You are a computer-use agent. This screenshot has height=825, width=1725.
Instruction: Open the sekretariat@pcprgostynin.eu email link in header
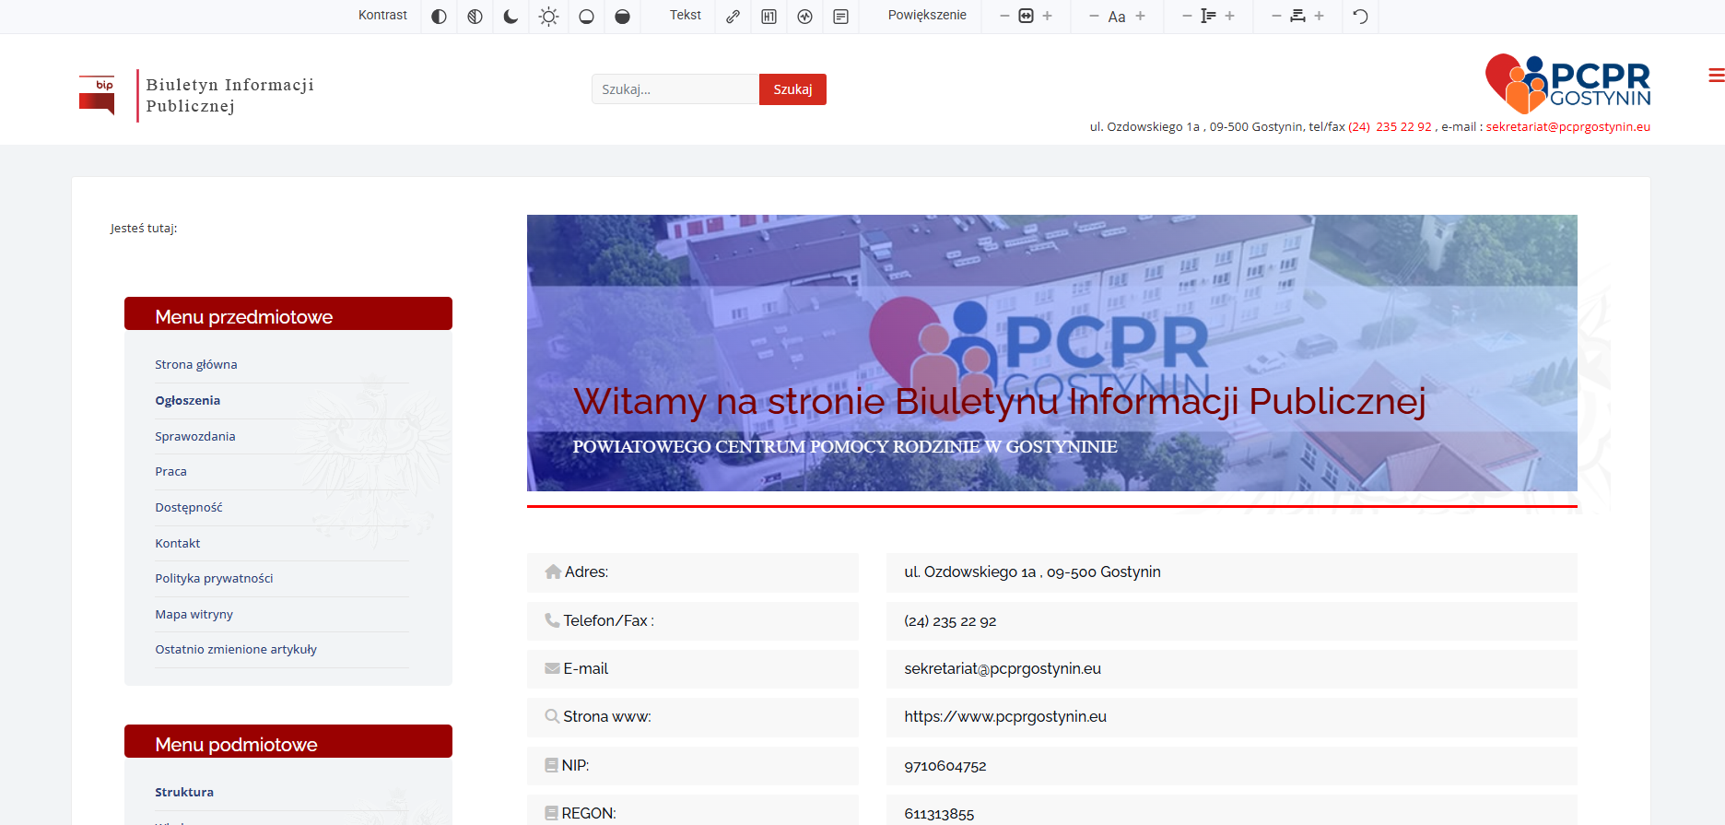click(x=1567, y=127)
